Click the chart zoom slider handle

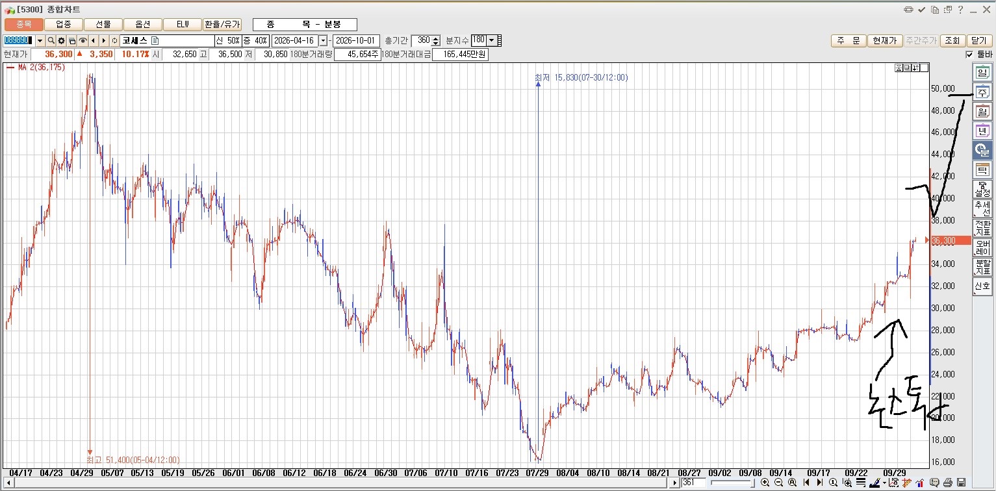(x=752, y=483)
